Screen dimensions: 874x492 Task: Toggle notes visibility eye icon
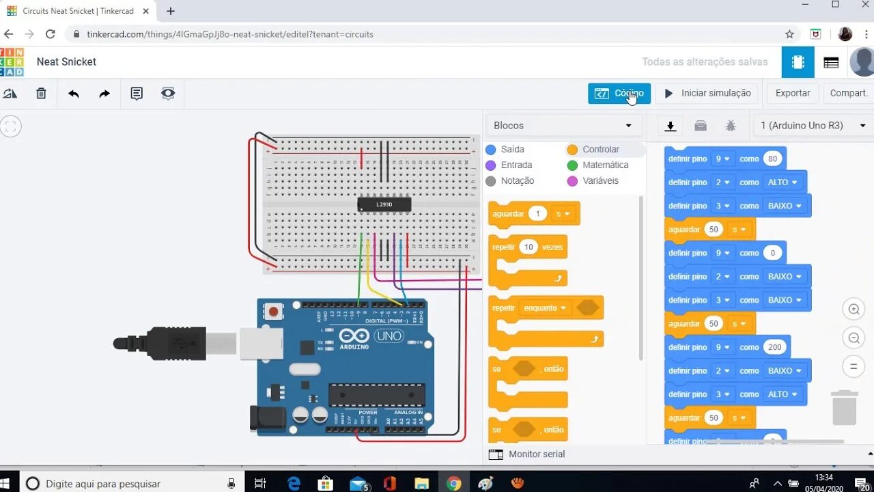pyautogui.click(x=168, y=94)
